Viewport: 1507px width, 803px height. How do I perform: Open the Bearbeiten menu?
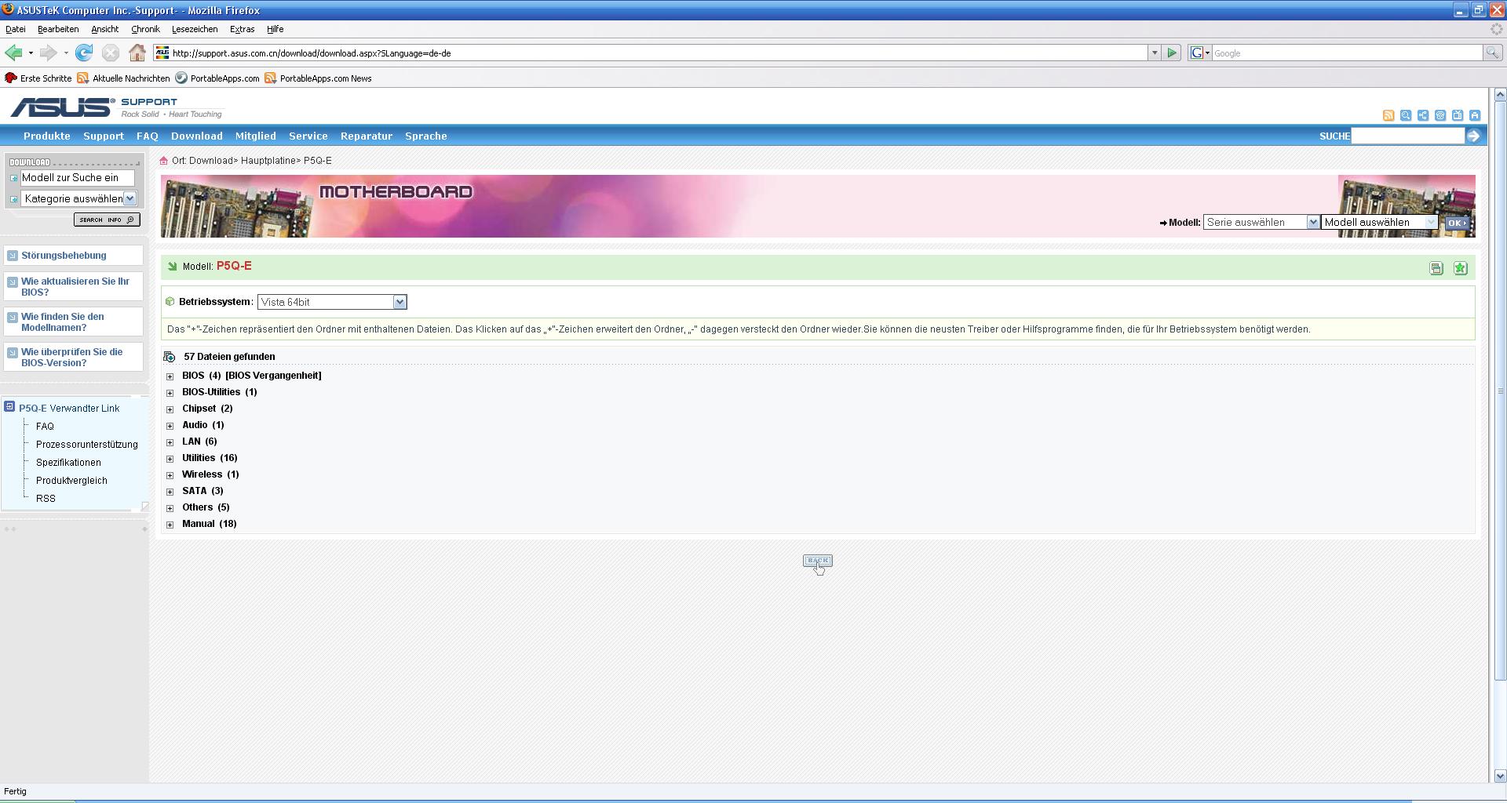click(x=58, y=29)
